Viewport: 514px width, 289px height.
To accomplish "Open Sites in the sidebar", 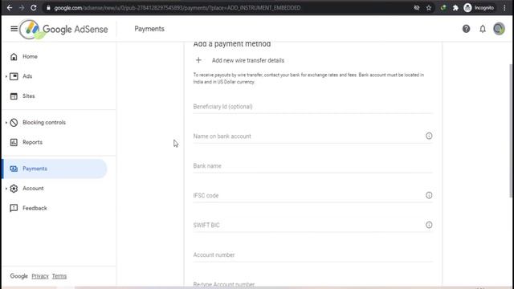I will [29, 96].
